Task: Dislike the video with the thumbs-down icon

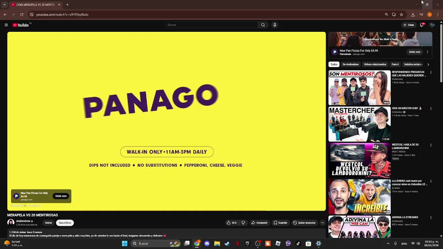Action: point(243,223)
